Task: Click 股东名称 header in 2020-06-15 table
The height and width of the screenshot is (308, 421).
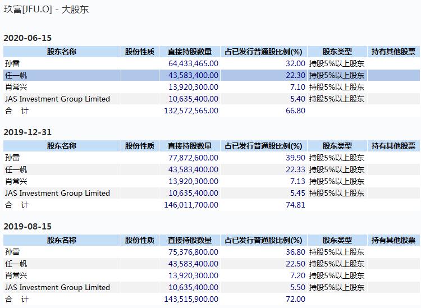Action: click(x=62, y=52)
